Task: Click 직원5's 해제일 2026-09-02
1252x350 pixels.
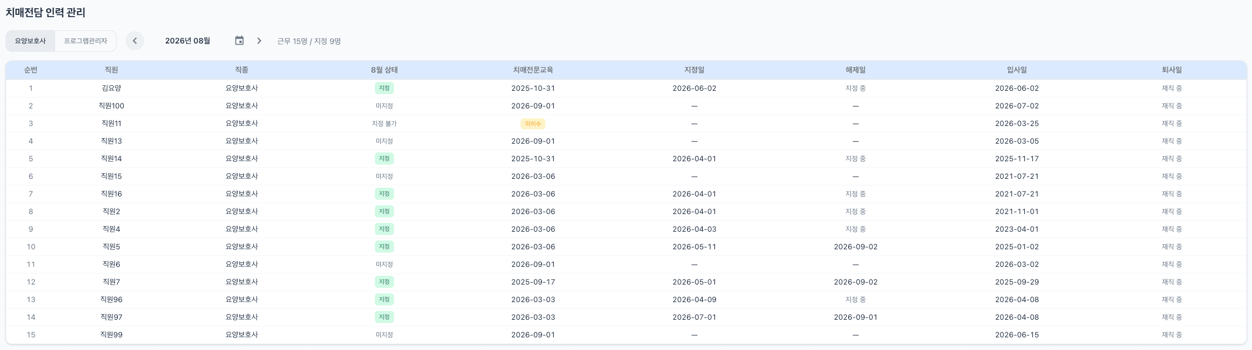Action: pos(855,247)
